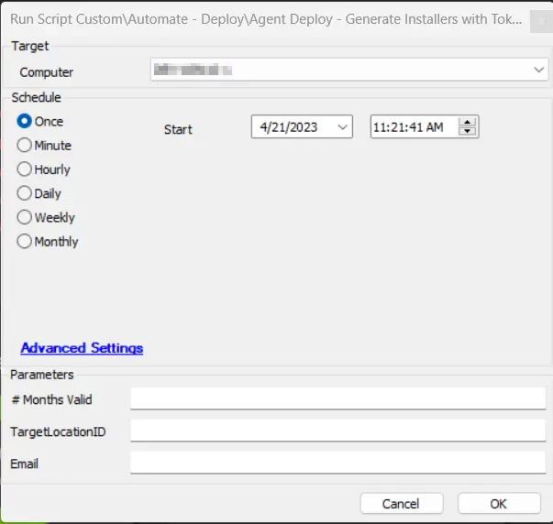Viewport: 553px width, 524px height.
Task: Click the # Months Valid input field
Action: [337, 398]
